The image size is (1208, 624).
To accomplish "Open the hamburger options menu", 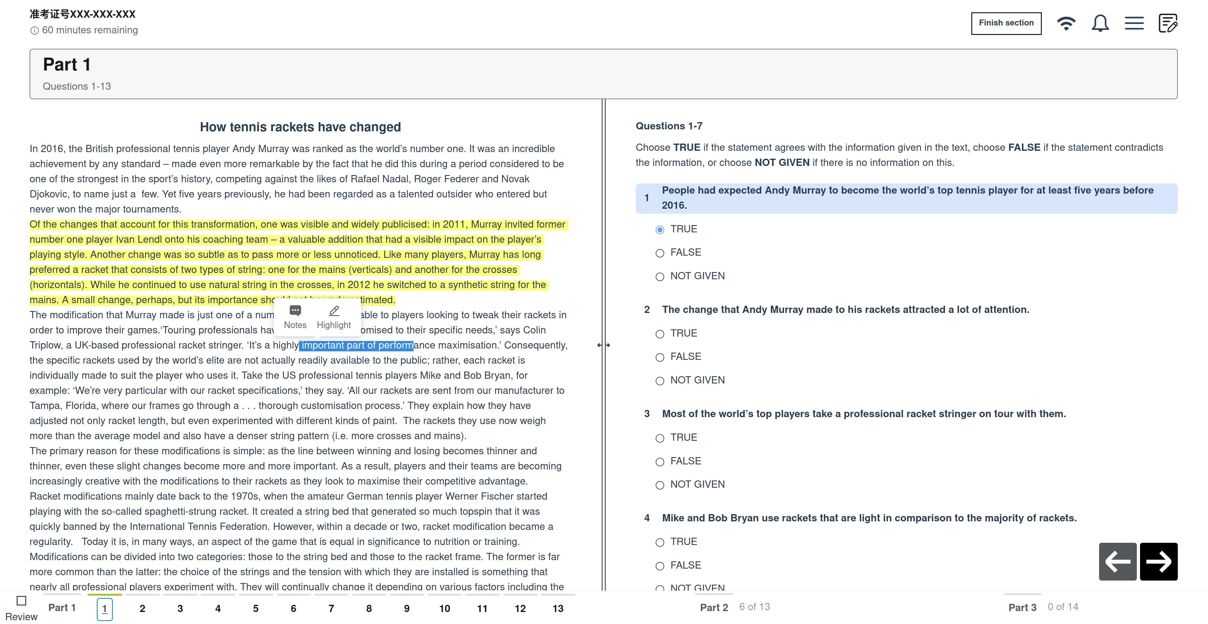I will [1134, 24].
